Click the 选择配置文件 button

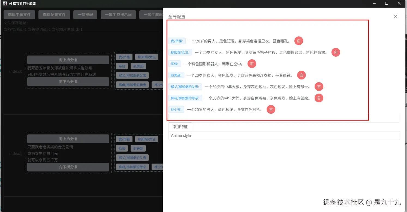pos(54,15)
